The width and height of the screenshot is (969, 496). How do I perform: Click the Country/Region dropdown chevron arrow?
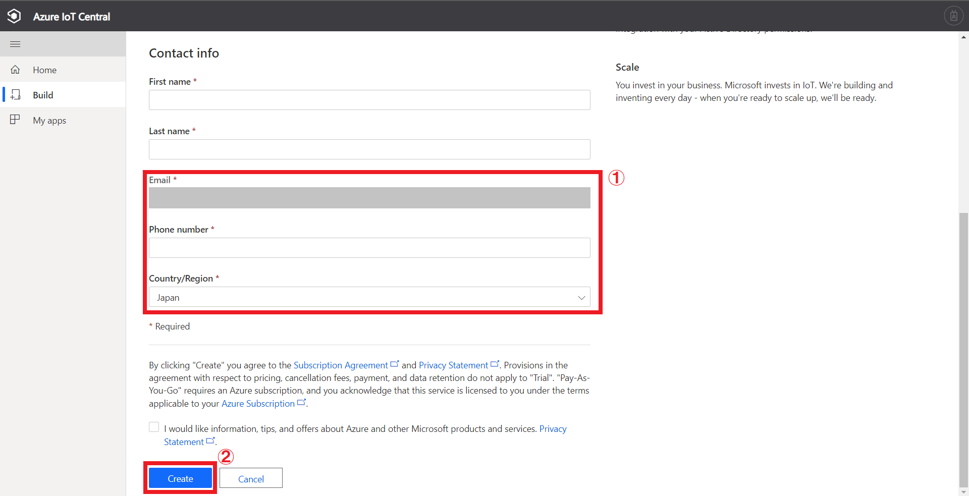(x=581, y=298)
